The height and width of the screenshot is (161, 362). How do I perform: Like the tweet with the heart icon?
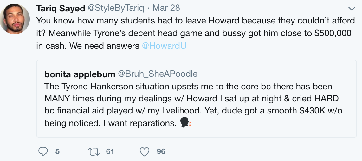145,152
